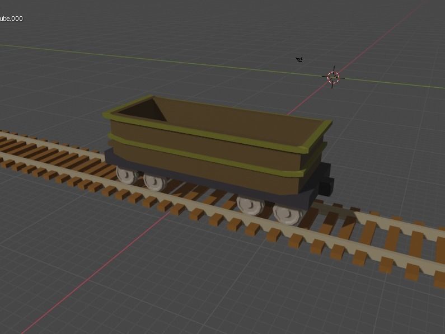Select the brown mine cart body
445x334 pixels.
coord(217,146)
